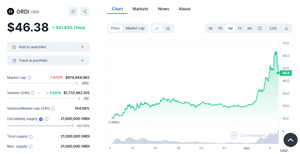Screen dimensions: 300x154
Task: Click the scroll-to-top arrow button
Action: [x=290, y=140]
